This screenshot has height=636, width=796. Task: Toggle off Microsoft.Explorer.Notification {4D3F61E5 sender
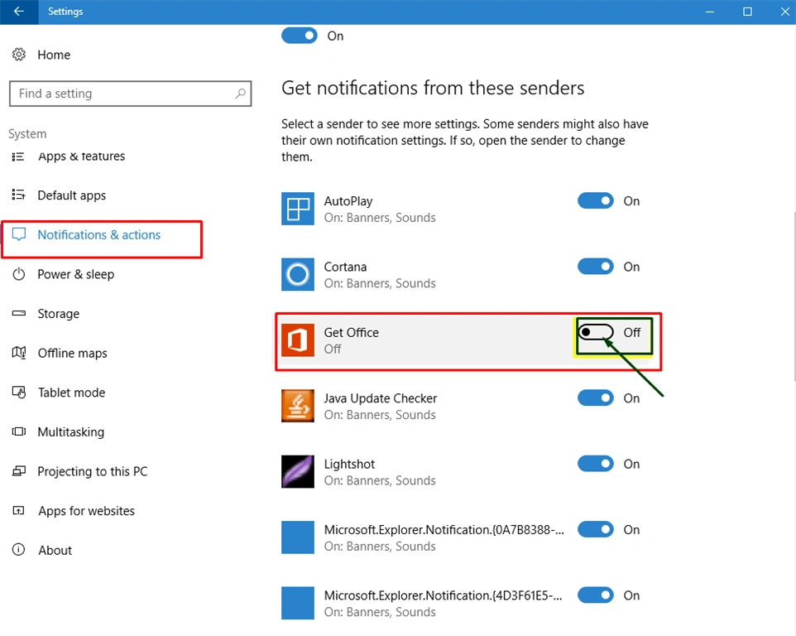pyautogui.click(x=596, y=595)
